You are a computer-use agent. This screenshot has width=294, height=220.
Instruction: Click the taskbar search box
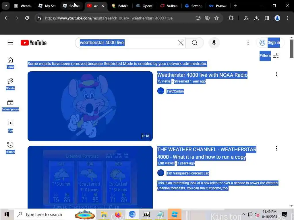pyautogui.click(x=55, y=214)
